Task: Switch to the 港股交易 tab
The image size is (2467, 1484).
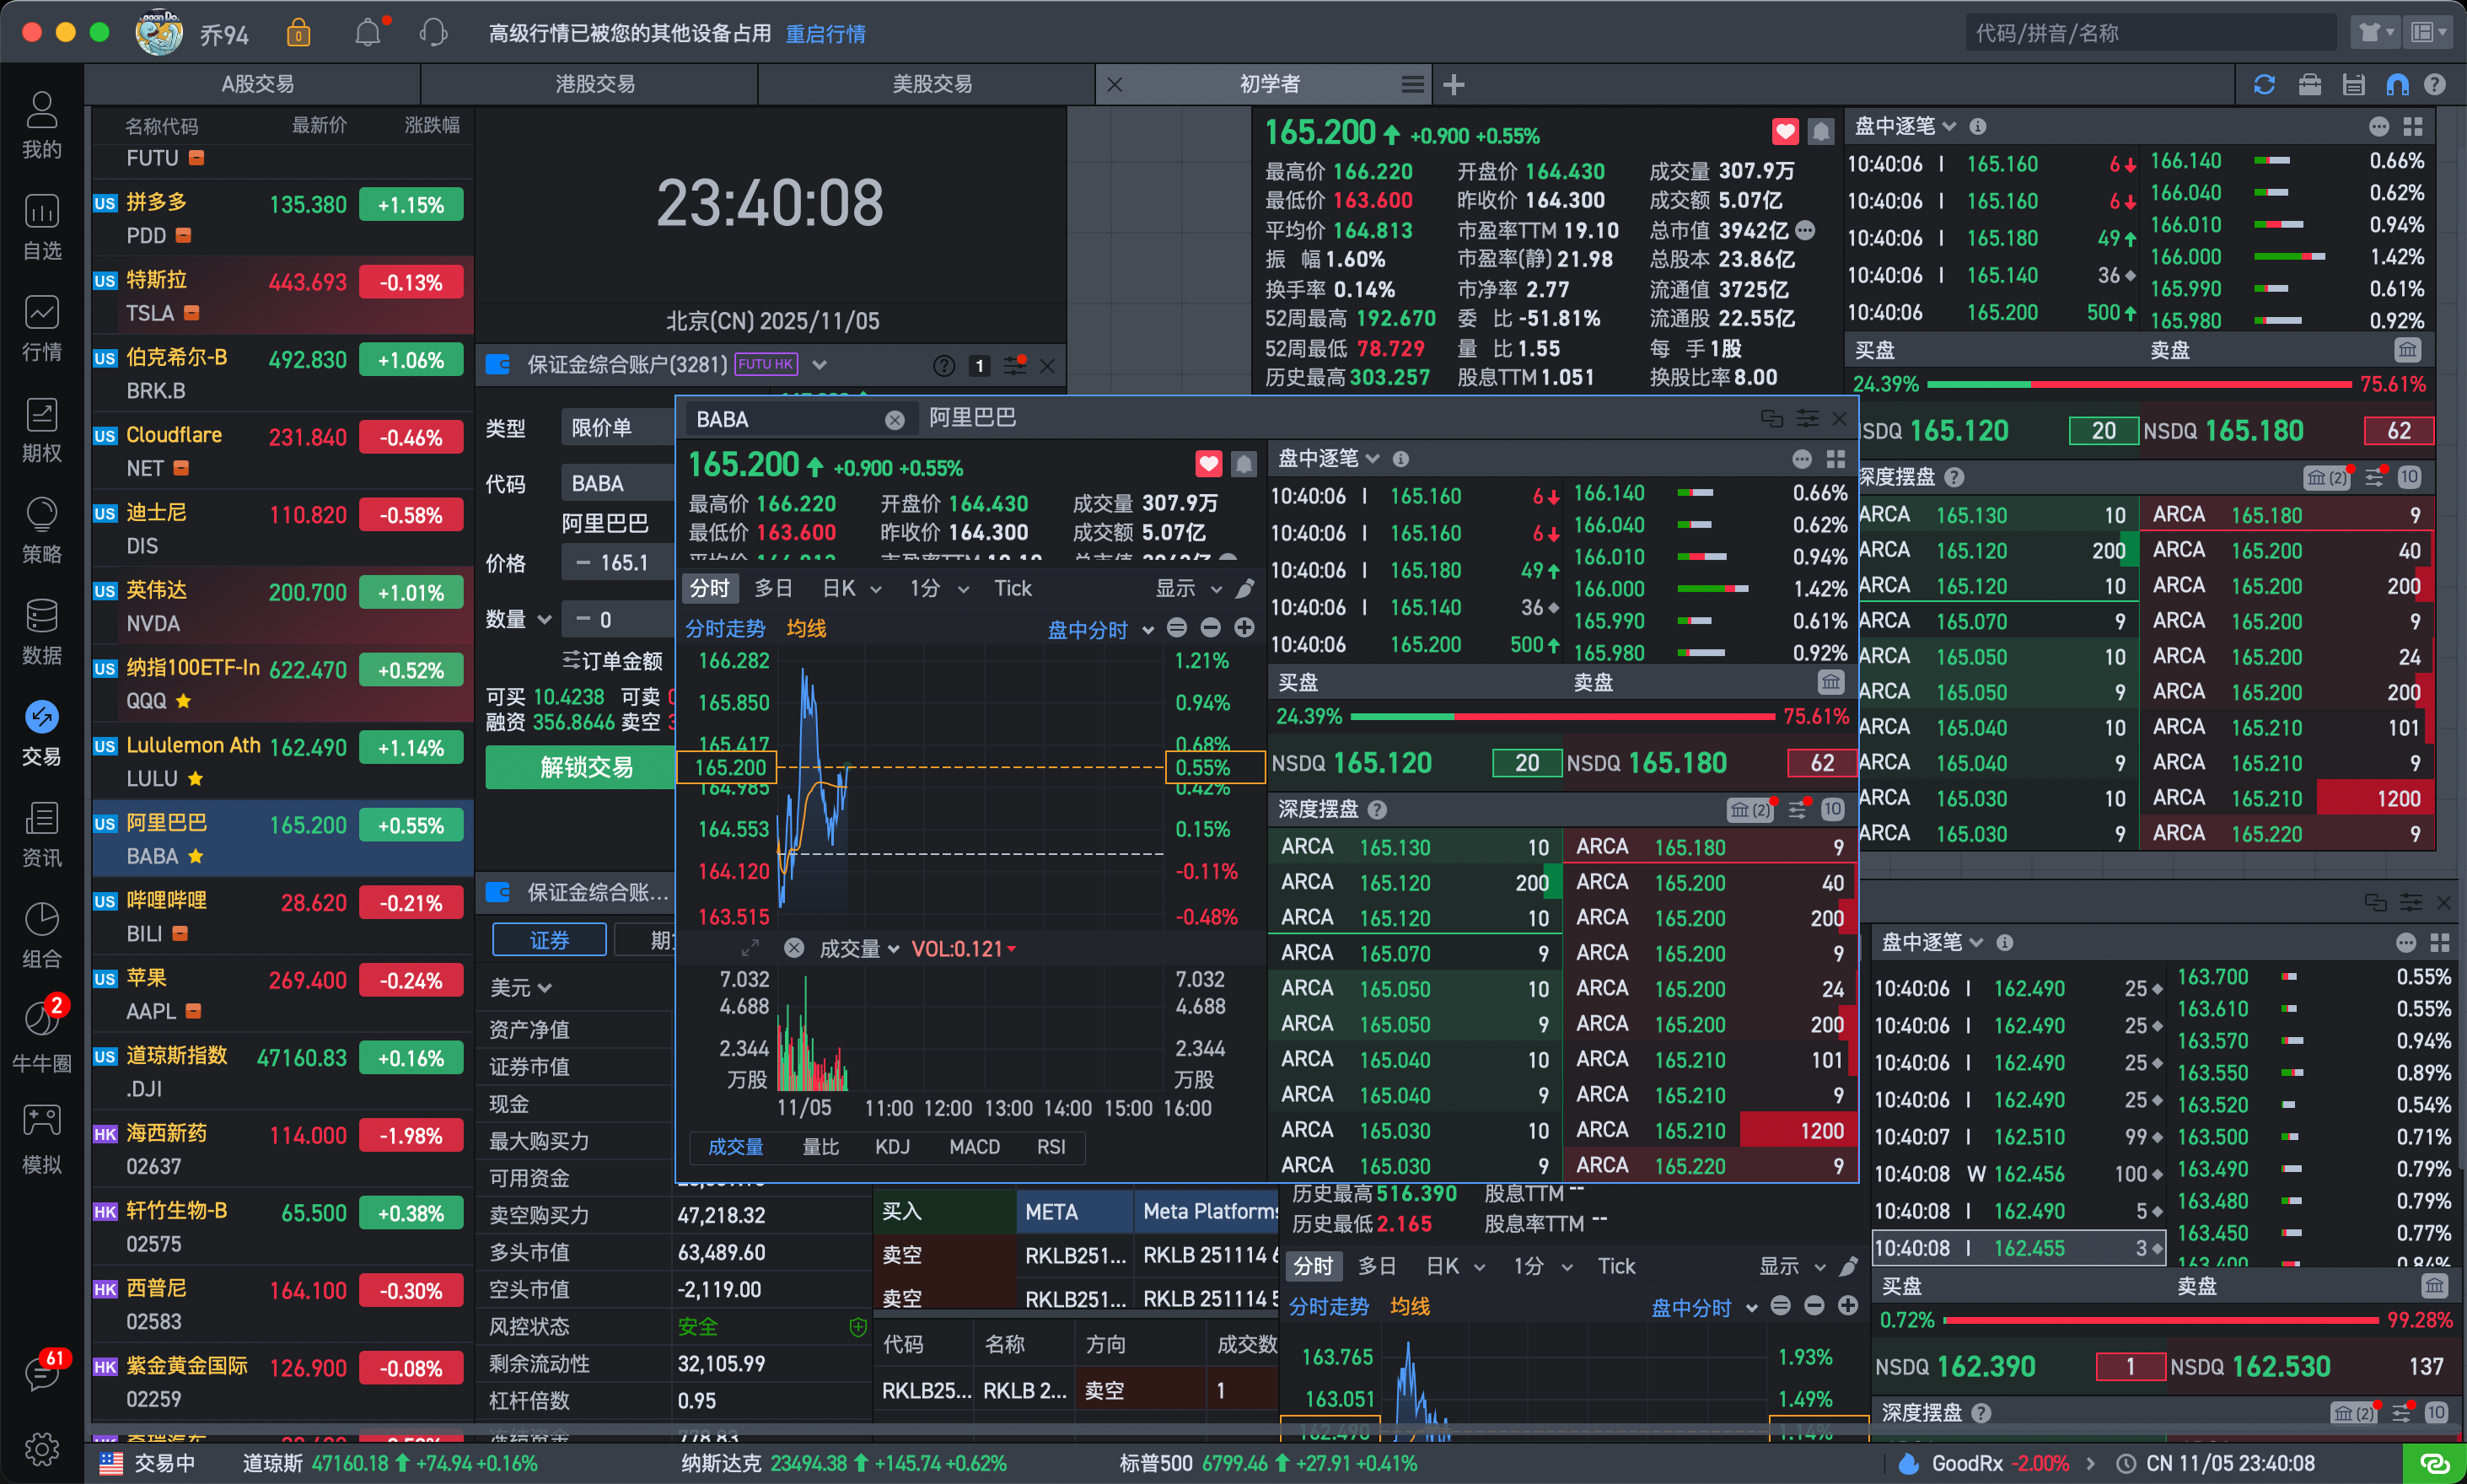Action: coord(594,84)
